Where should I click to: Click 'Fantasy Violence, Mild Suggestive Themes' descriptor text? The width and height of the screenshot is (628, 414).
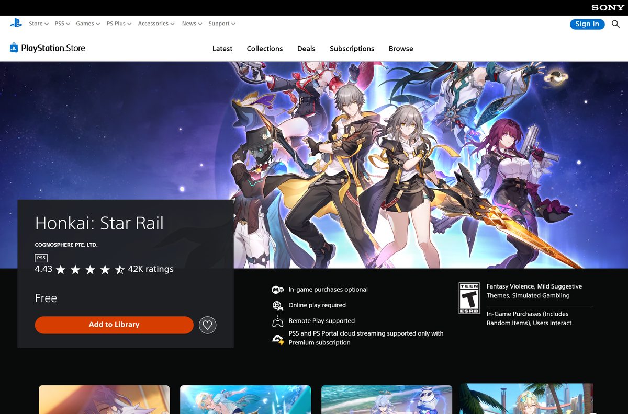coord(534,291)
